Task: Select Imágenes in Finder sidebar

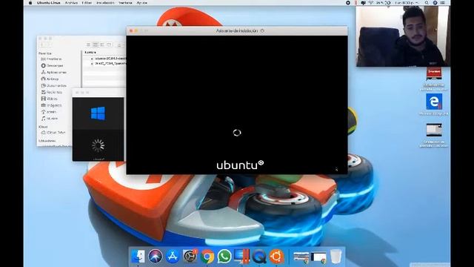Action: [51, 105]
